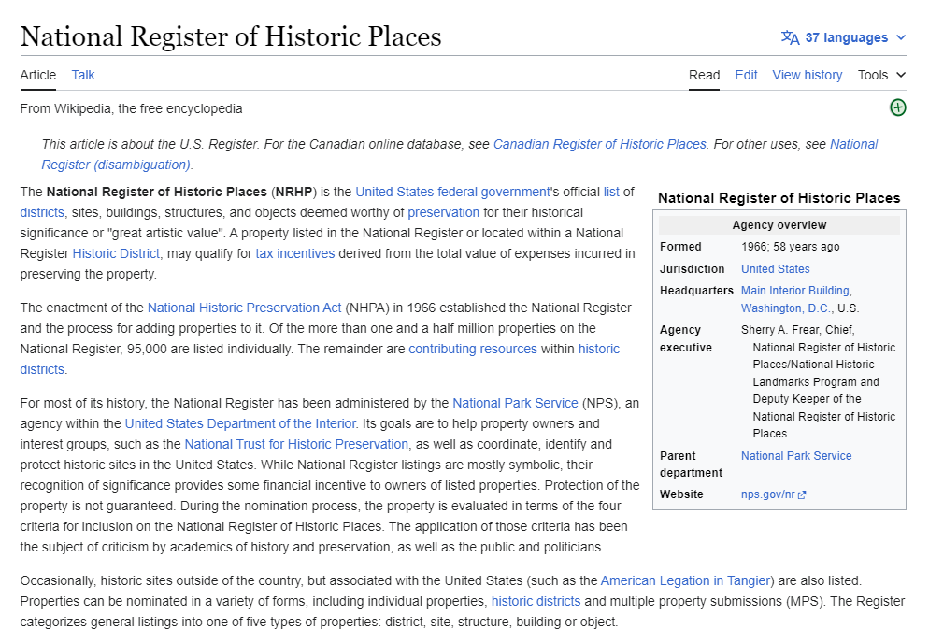
Task: Follow American Legation in Tangier link
Action: [x=685, y=580]
